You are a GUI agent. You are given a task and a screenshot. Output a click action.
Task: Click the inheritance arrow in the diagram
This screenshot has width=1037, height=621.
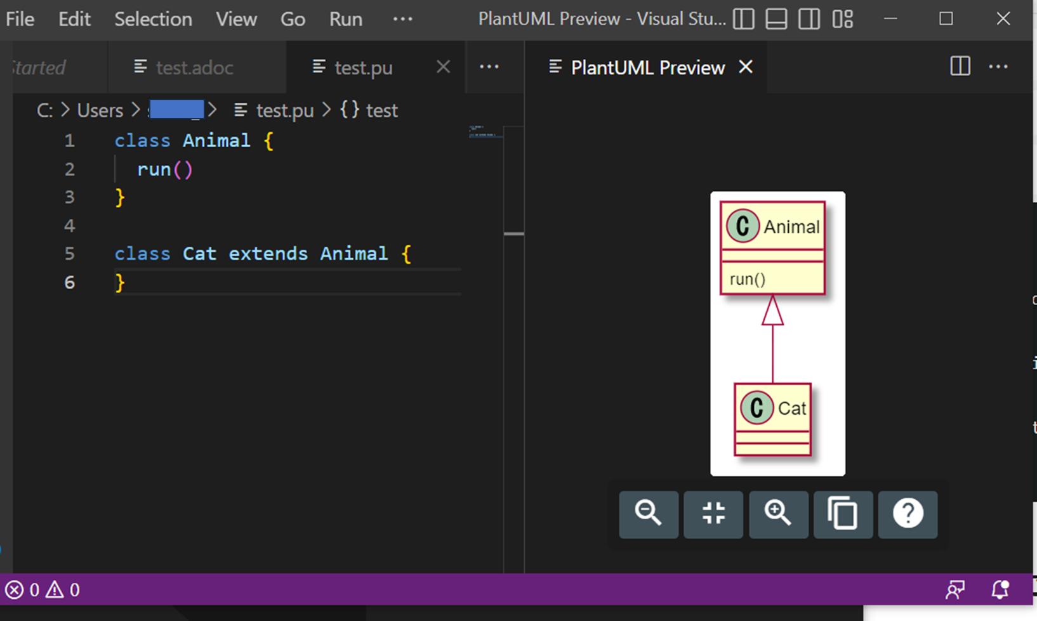point(772,339)
